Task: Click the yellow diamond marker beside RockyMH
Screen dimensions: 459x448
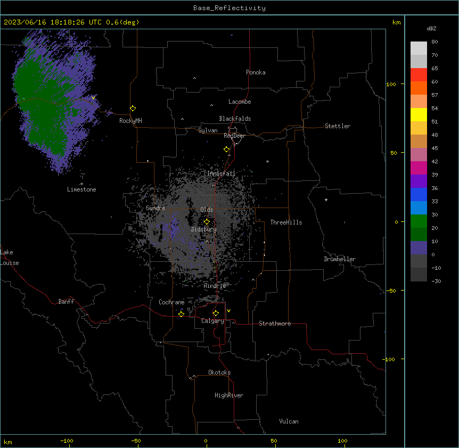Action: point(133,109)
